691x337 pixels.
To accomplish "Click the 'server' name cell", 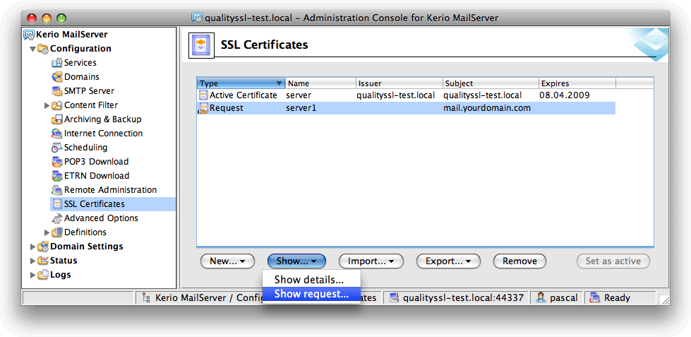I will [x=299, y=95].
